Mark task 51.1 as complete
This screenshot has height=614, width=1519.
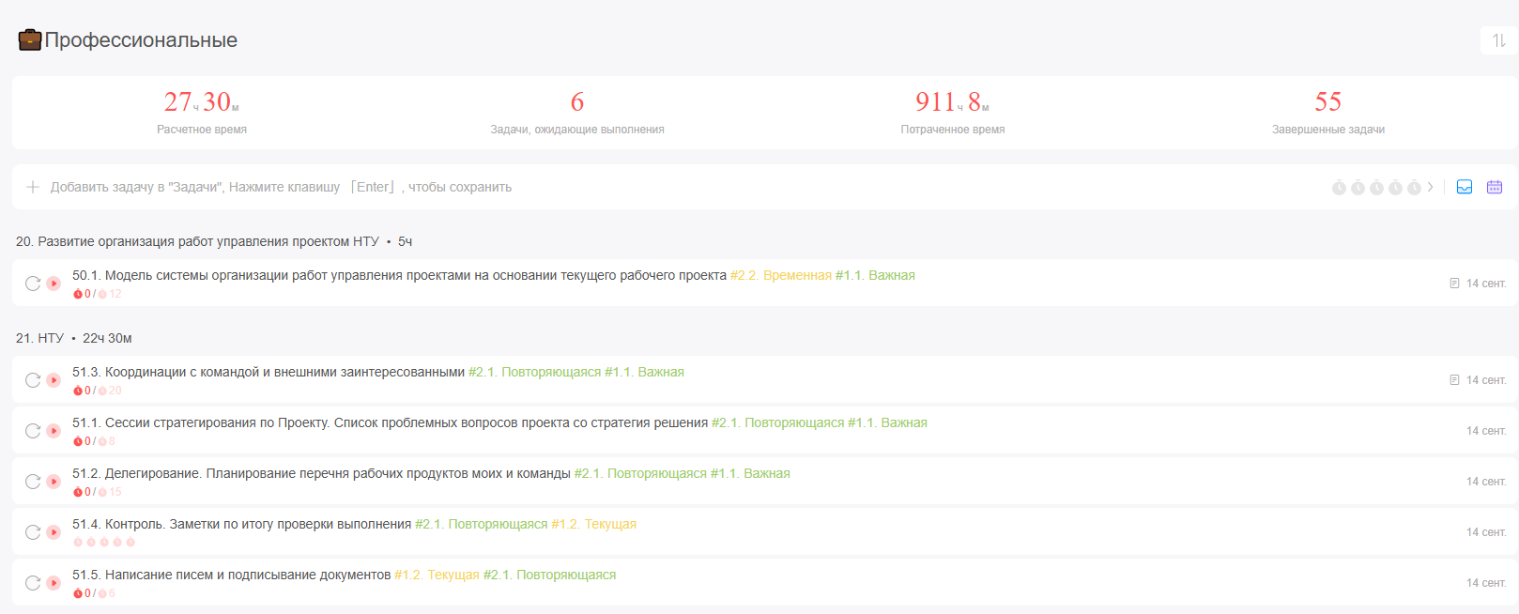[x=33, y=431]
